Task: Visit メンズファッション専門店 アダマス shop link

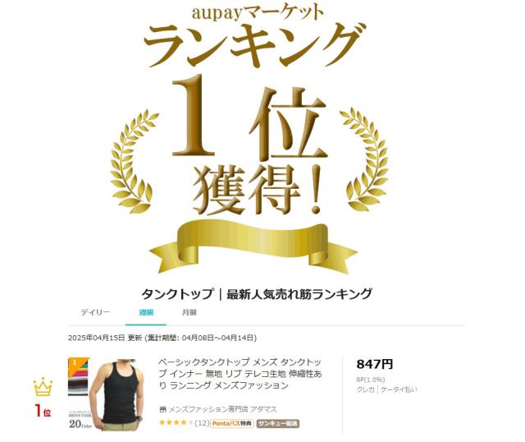Action: [x=222, y=409]
